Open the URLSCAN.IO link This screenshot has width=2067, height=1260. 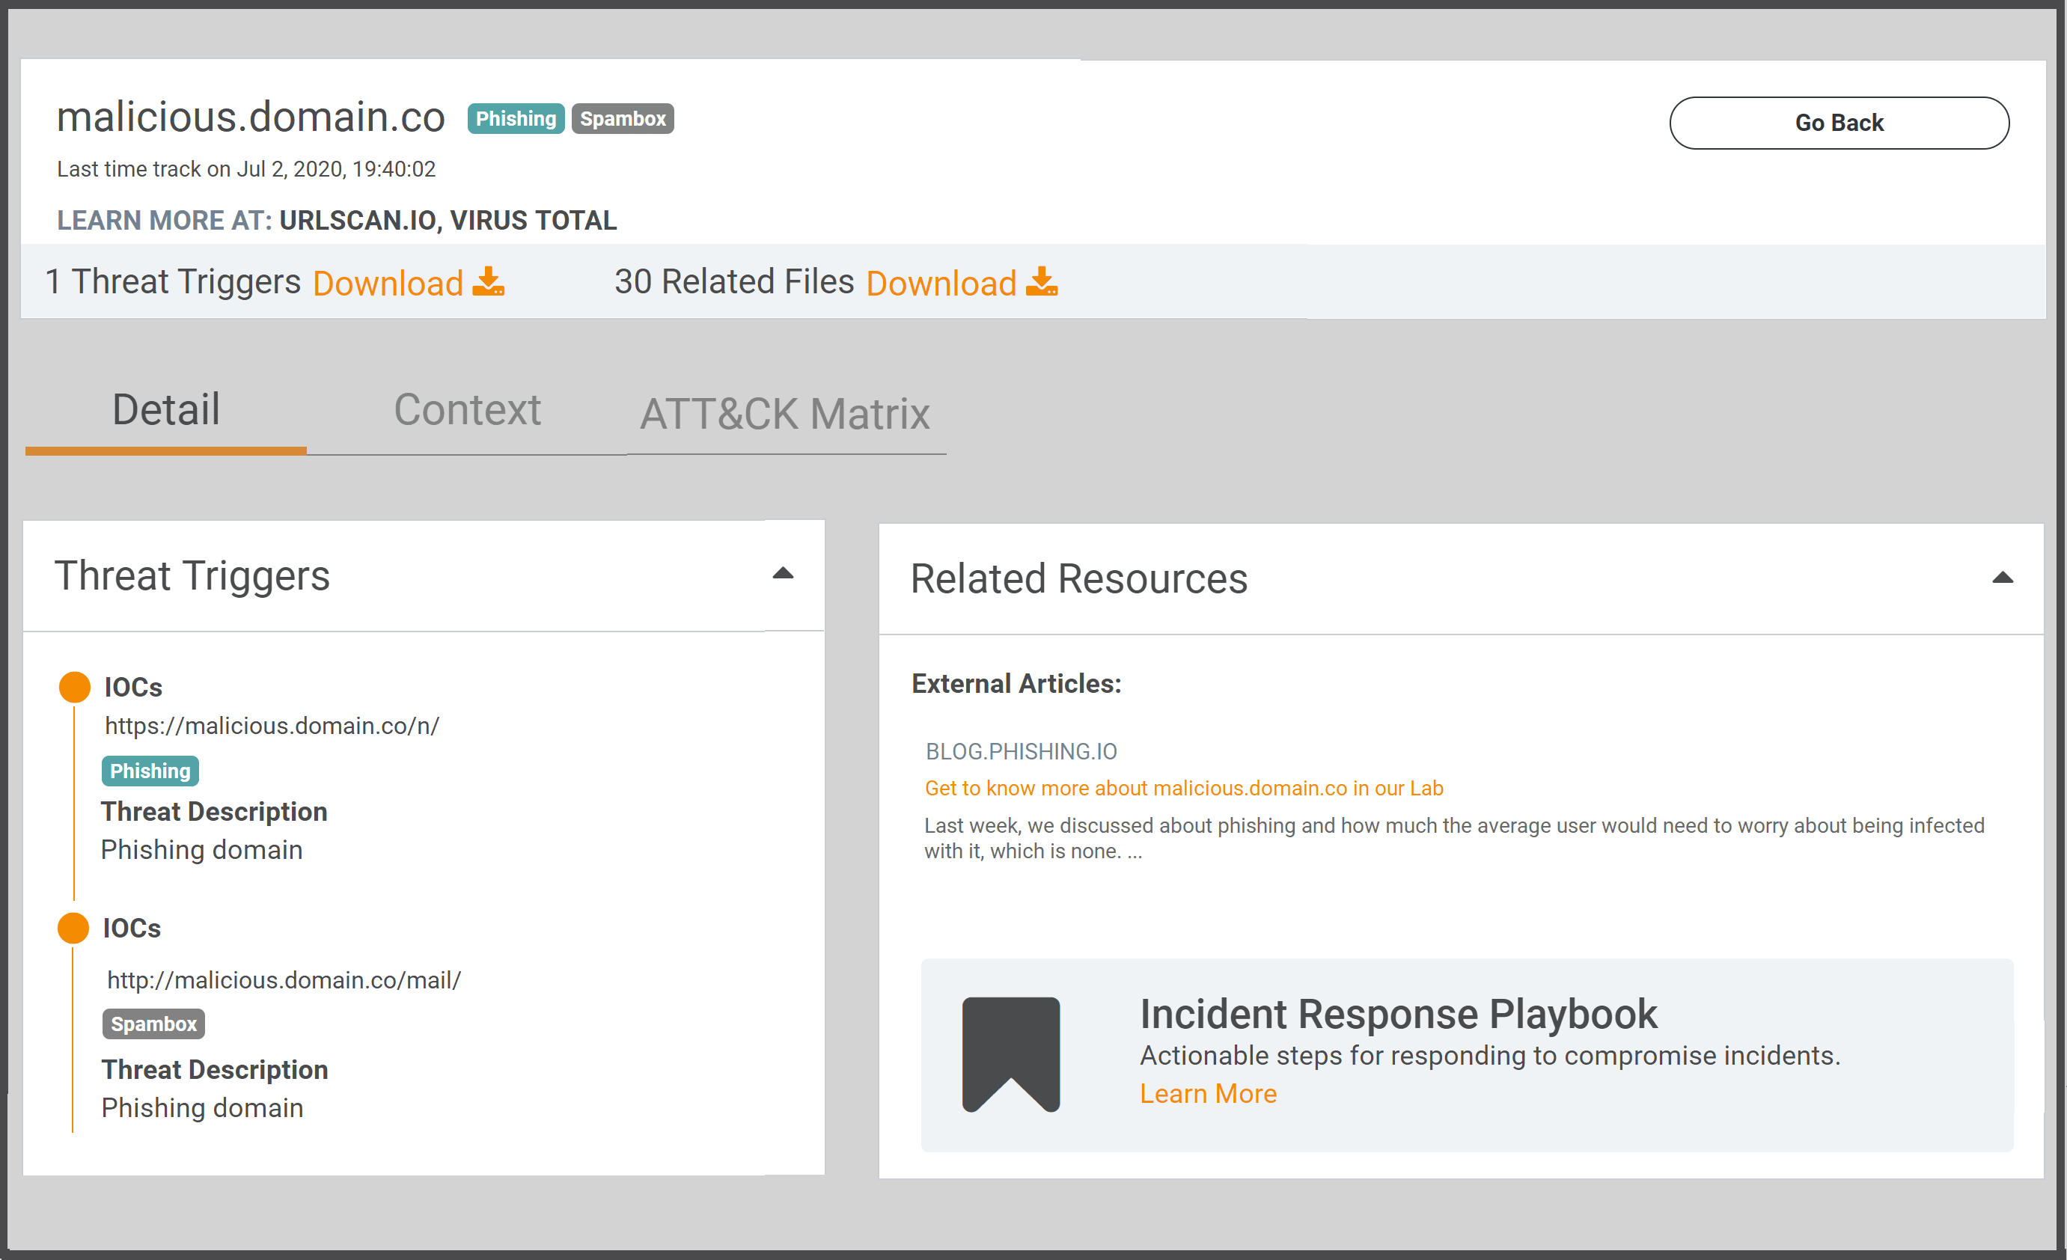click(356, 220)
